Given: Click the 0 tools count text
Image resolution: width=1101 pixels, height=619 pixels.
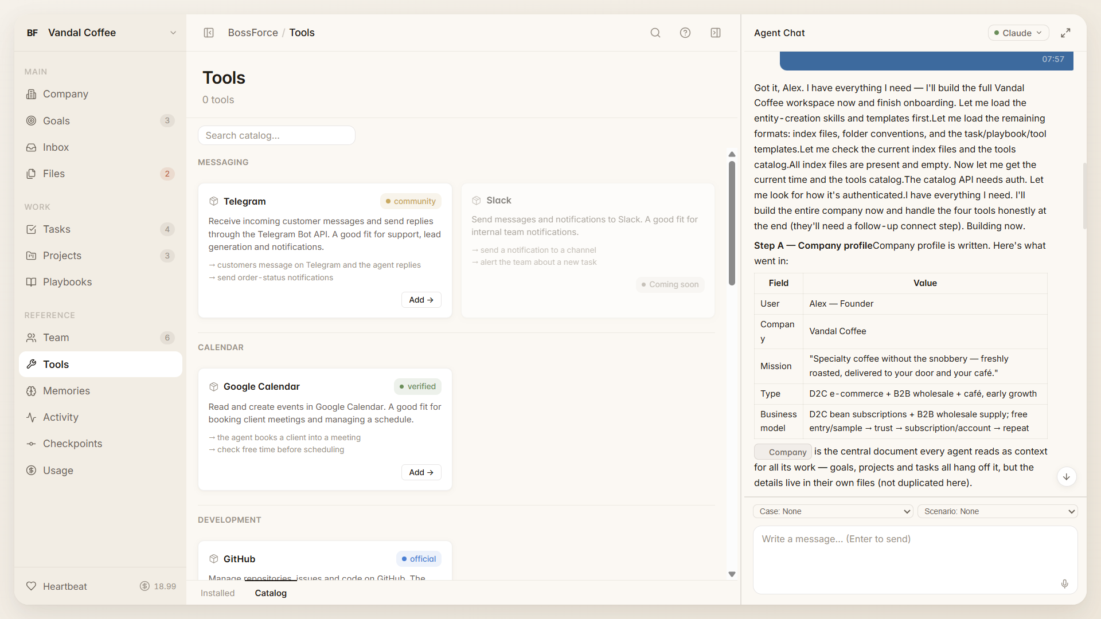Looking at the screenshot, I should pyautogui.click(x=218, y=100).
